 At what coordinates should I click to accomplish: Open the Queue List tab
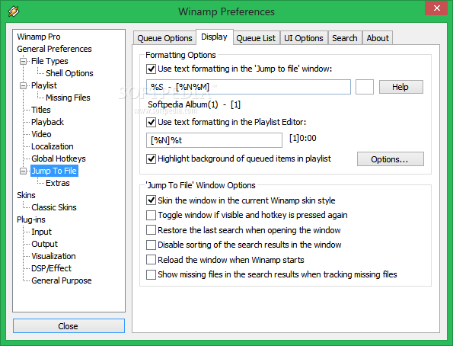pyautogui.click(x=256, y=38)
